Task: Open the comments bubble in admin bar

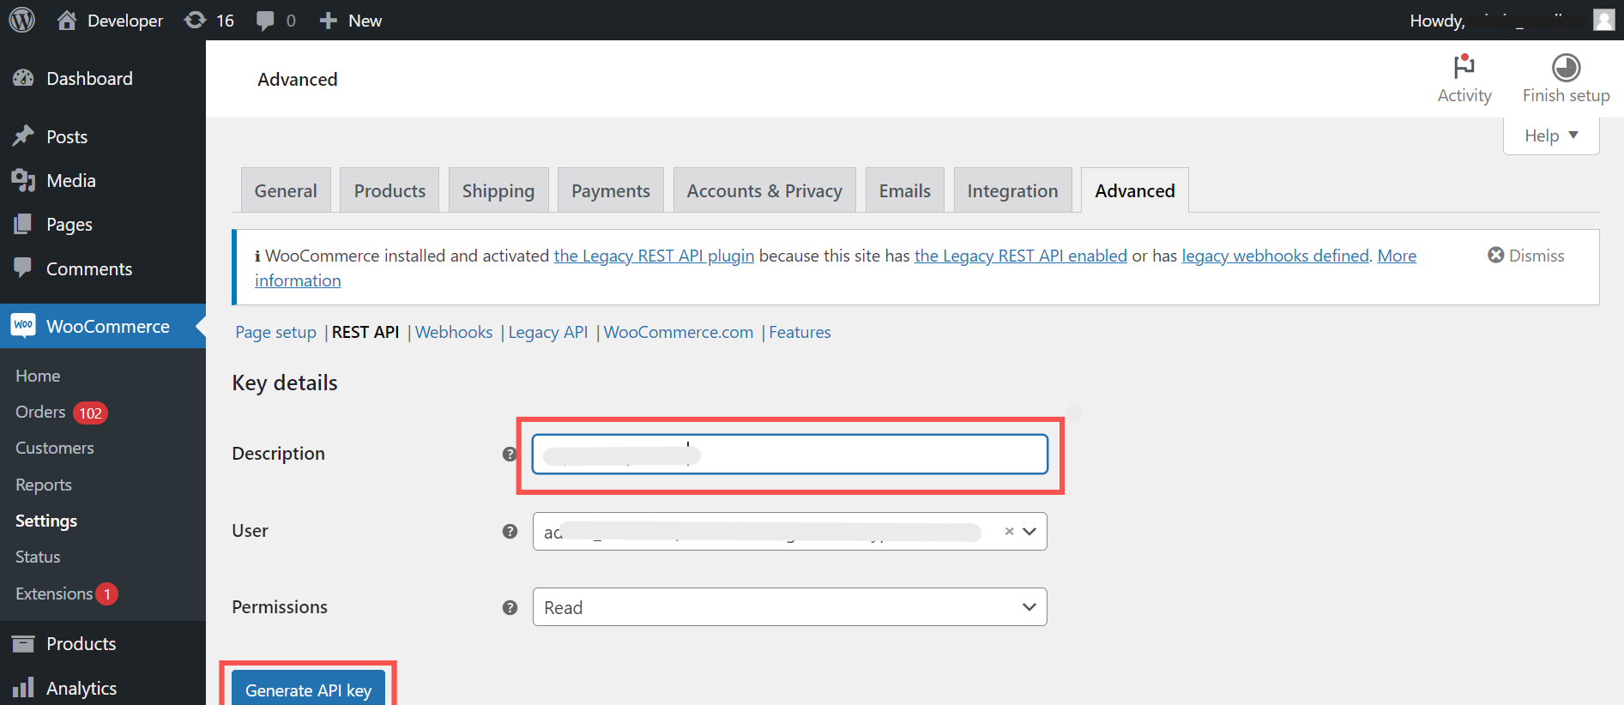Action: coord(275,21)
